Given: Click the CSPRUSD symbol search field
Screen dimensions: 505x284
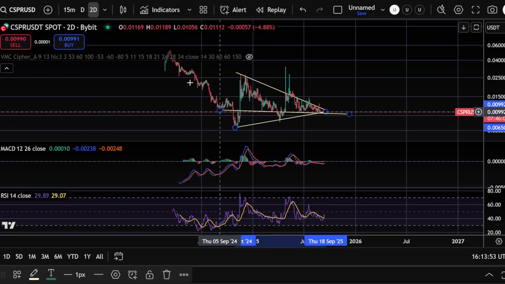Looking at the screenshot, I should (19, 10).
